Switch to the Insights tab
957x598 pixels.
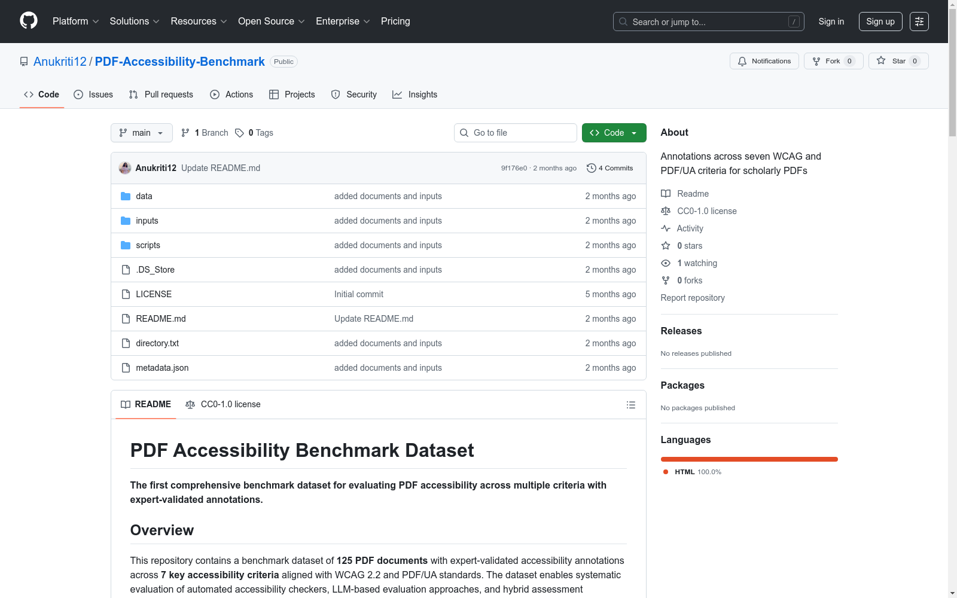tap(415, 94)
